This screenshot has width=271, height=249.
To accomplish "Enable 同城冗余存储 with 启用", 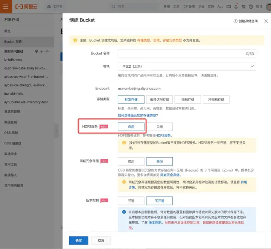I will 131,161.
